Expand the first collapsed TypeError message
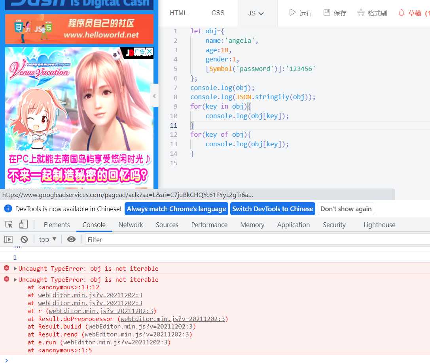Image resolution: width=430 pixels, height=363 pixels. point(15,268)
